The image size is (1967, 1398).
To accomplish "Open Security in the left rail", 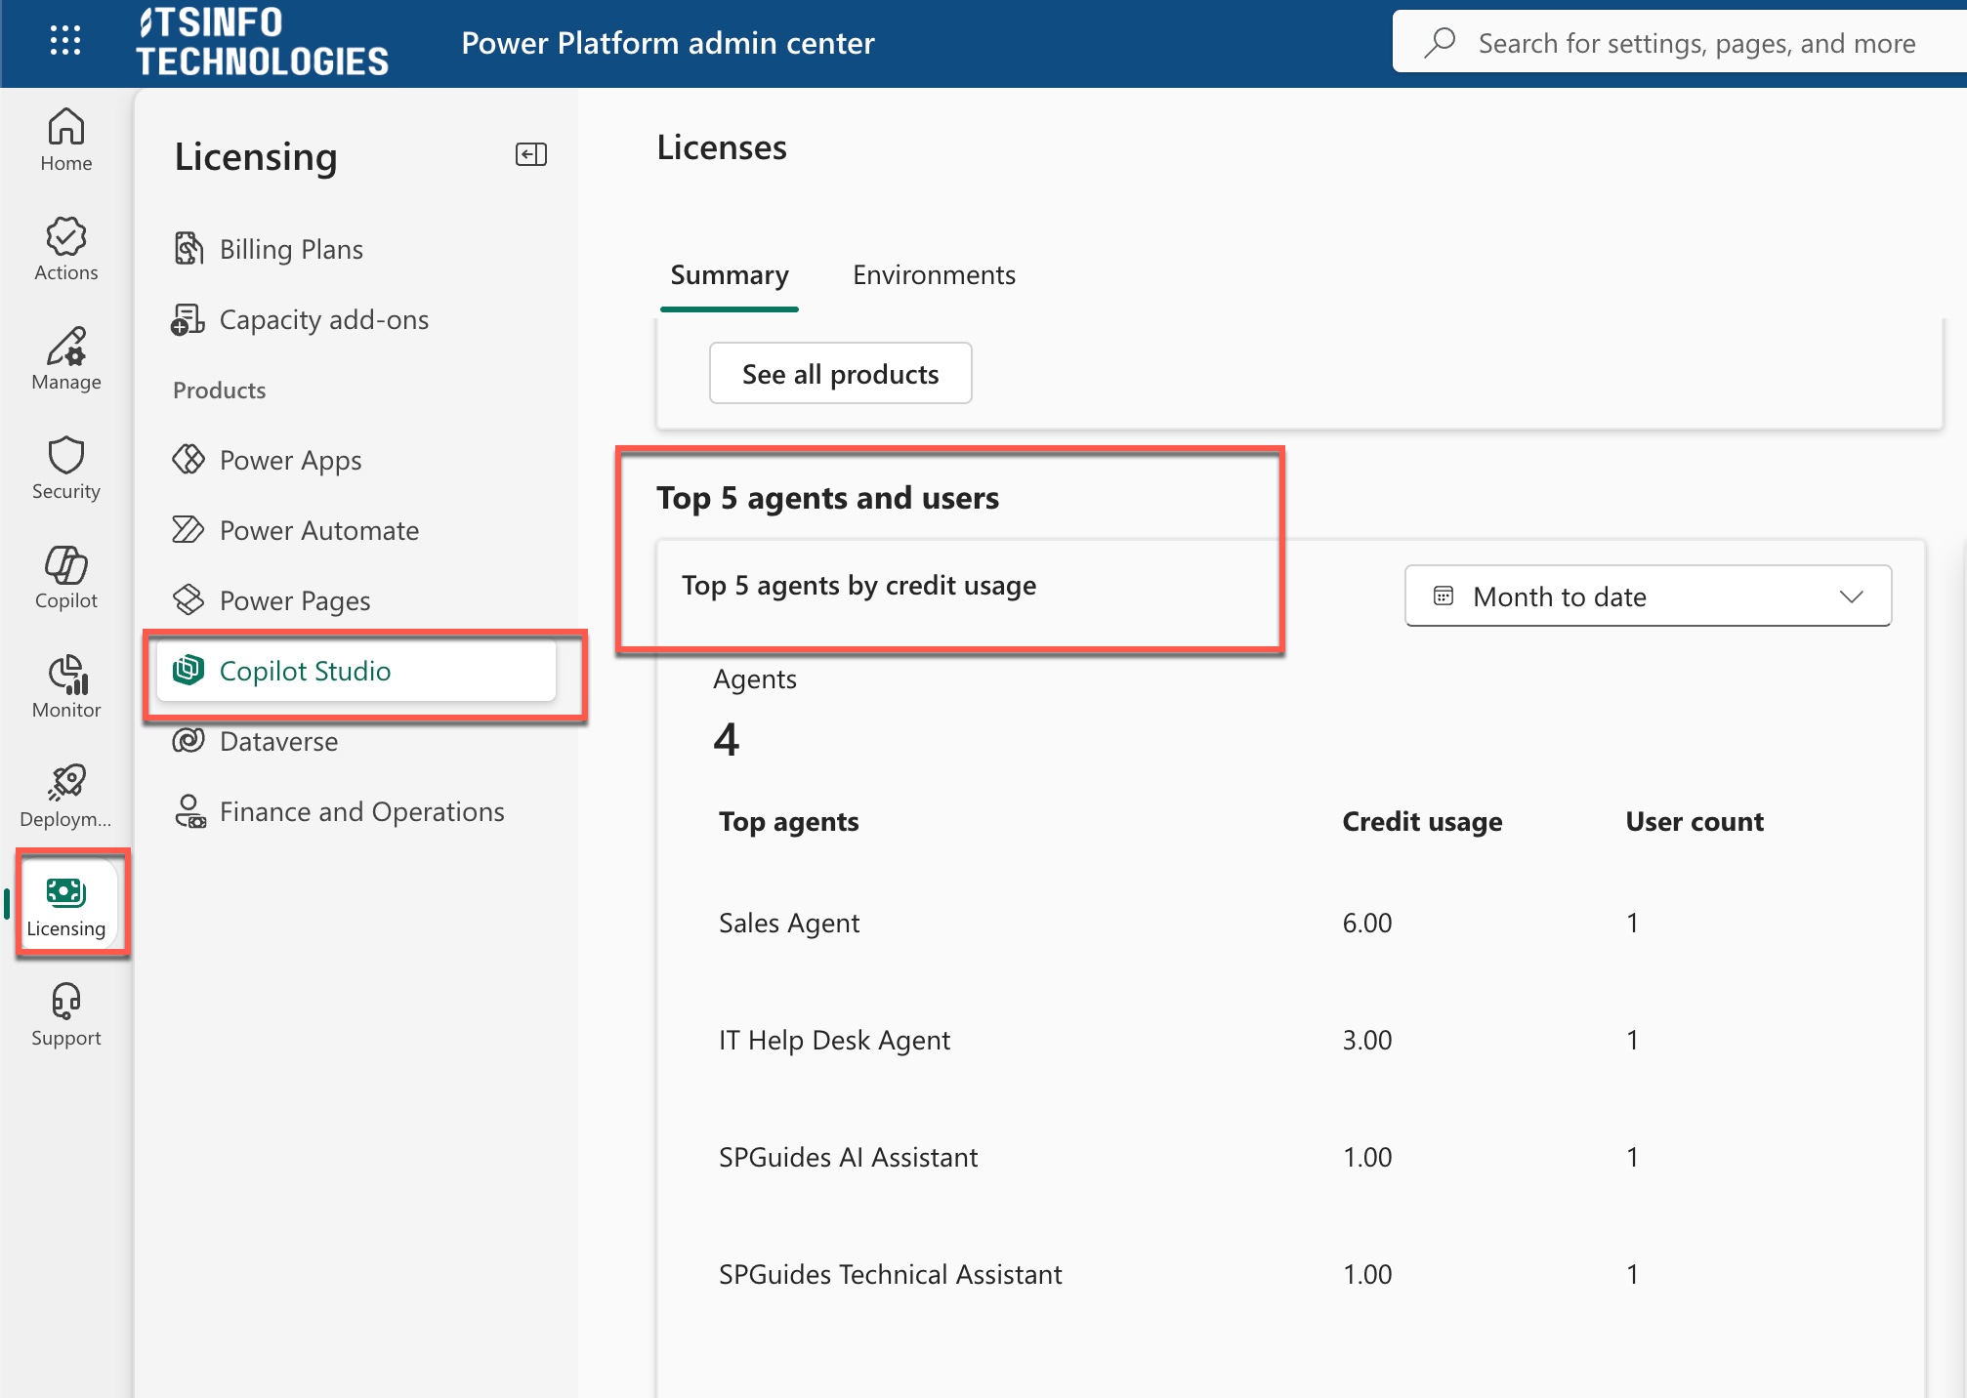I will tap(66, 469).
